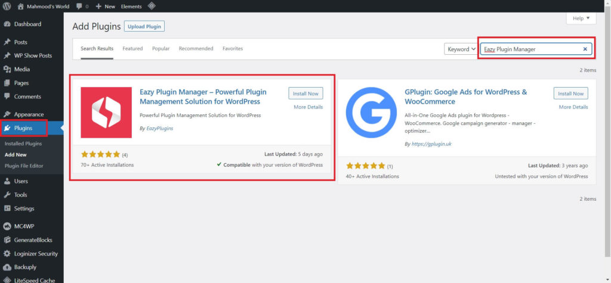The width and height of the screenshot is (611, 283).
Task: Open the Elements admin bar item
Action: tap(131, 6)
